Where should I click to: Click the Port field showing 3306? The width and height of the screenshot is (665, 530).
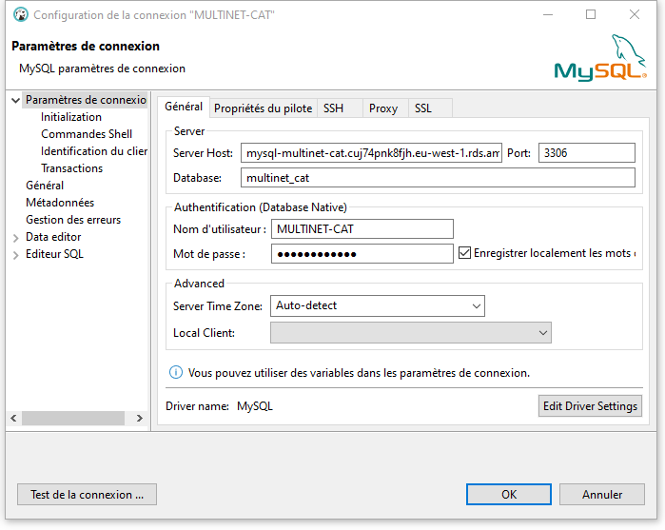click(x=587, y=153)
